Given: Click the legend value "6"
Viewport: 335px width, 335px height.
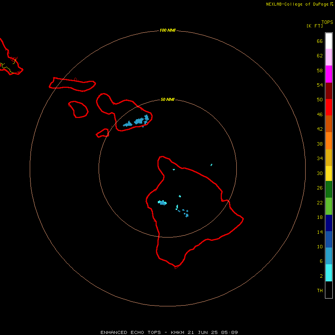Looking at the screenshot, I should 321,261.
